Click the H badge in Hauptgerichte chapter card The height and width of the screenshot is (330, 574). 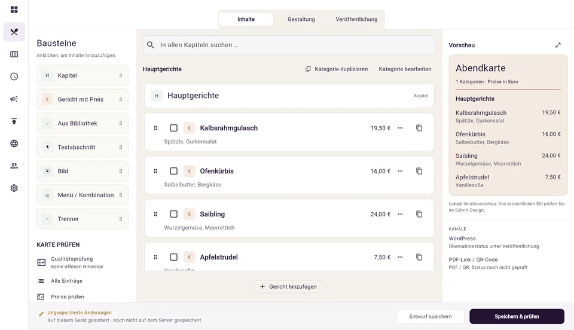click(x=157, y=96)
